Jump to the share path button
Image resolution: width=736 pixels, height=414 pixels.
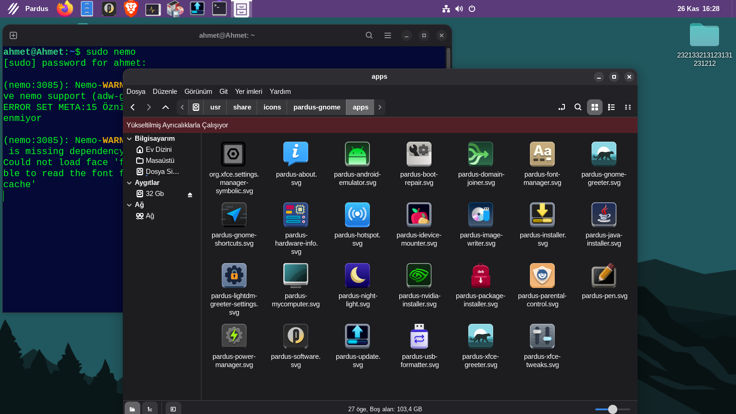[x=242, y=107]
